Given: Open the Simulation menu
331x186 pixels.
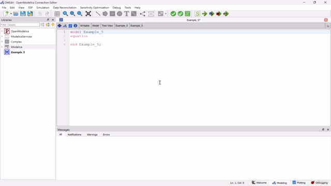Looking at the screenshot, I should point(42,8).
